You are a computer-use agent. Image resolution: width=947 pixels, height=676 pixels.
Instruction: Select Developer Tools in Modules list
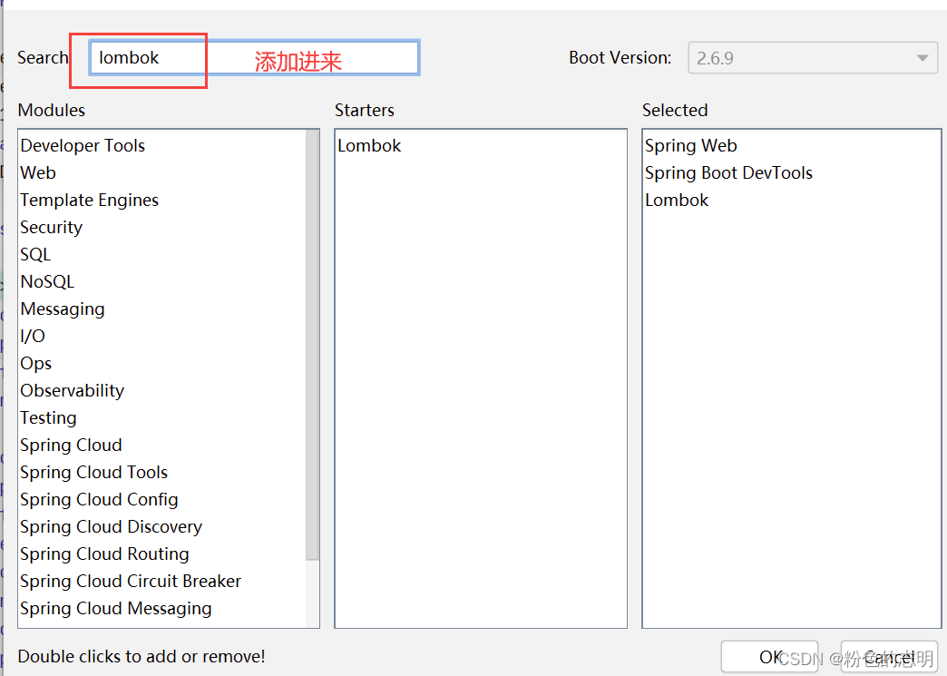pos(83,146)
